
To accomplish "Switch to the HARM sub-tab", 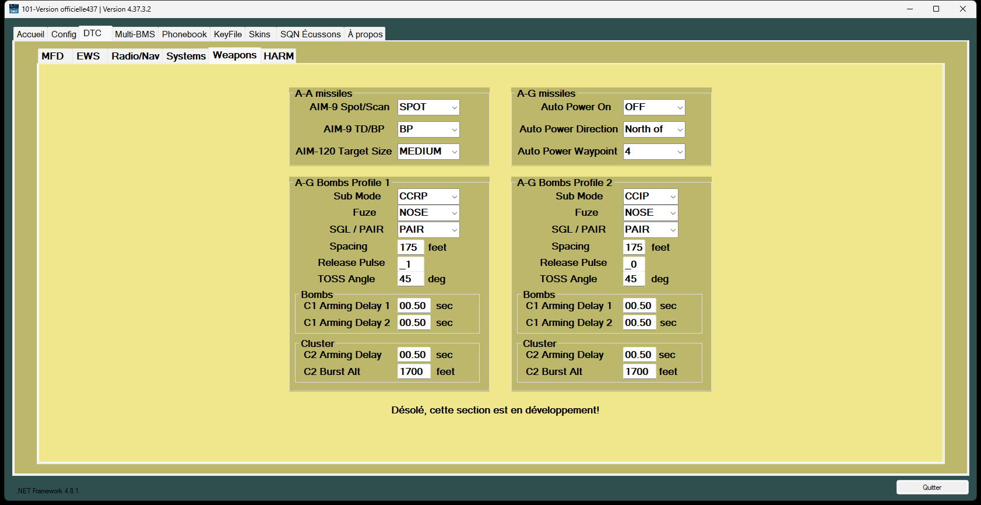I will pyautogui.click(x=279, y=56).
